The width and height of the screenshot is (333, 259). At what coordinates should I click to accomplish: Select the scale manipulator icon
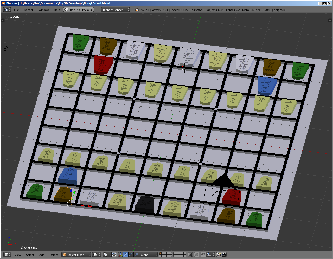136,255
